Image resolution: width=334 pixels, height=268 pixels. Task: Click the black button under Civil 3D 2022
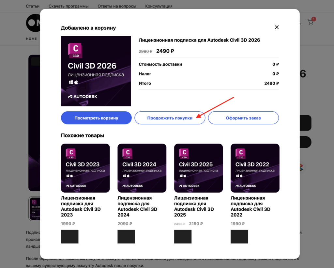click(239, 236)
